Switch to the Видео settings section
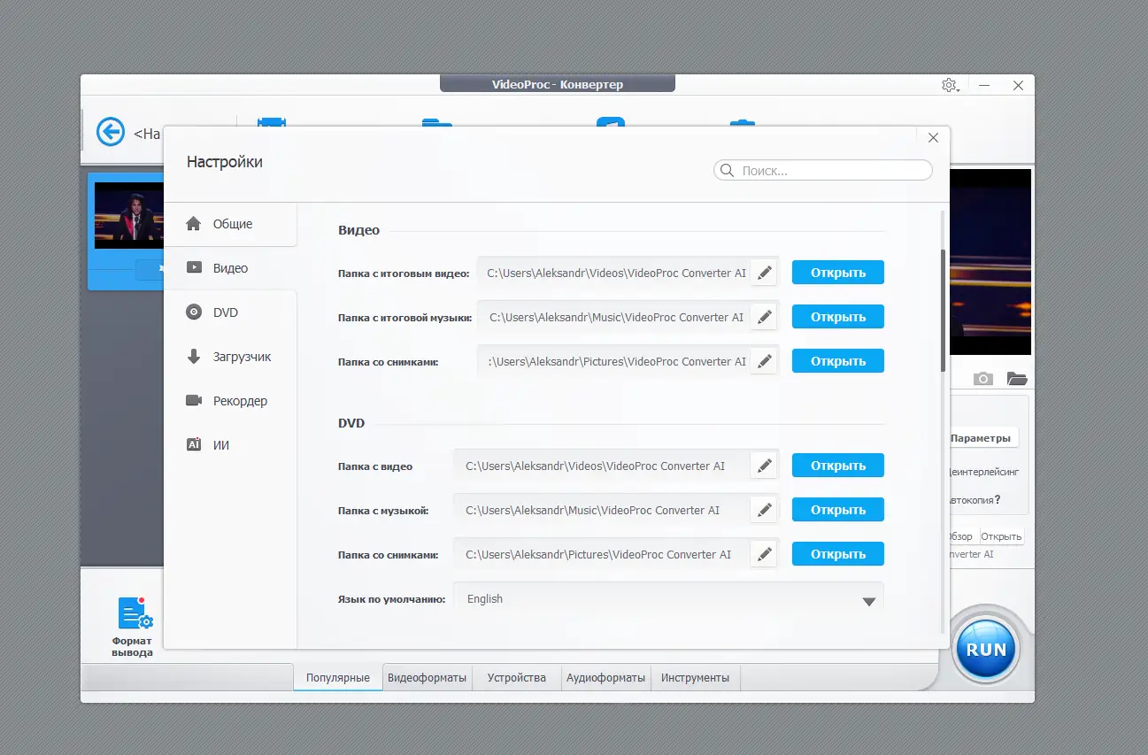The image size is (1148, 755). click(230, 268)
